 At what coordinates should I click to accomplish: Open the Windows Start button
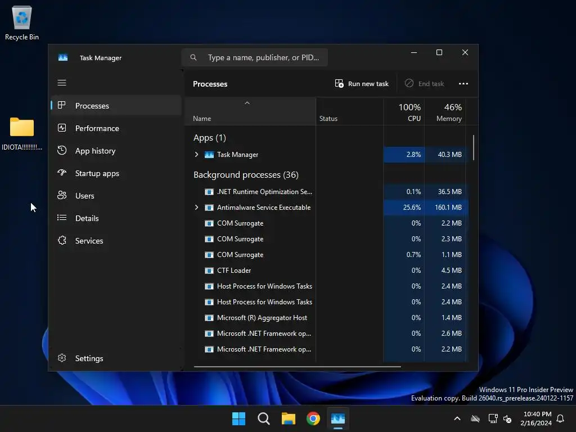238,418
